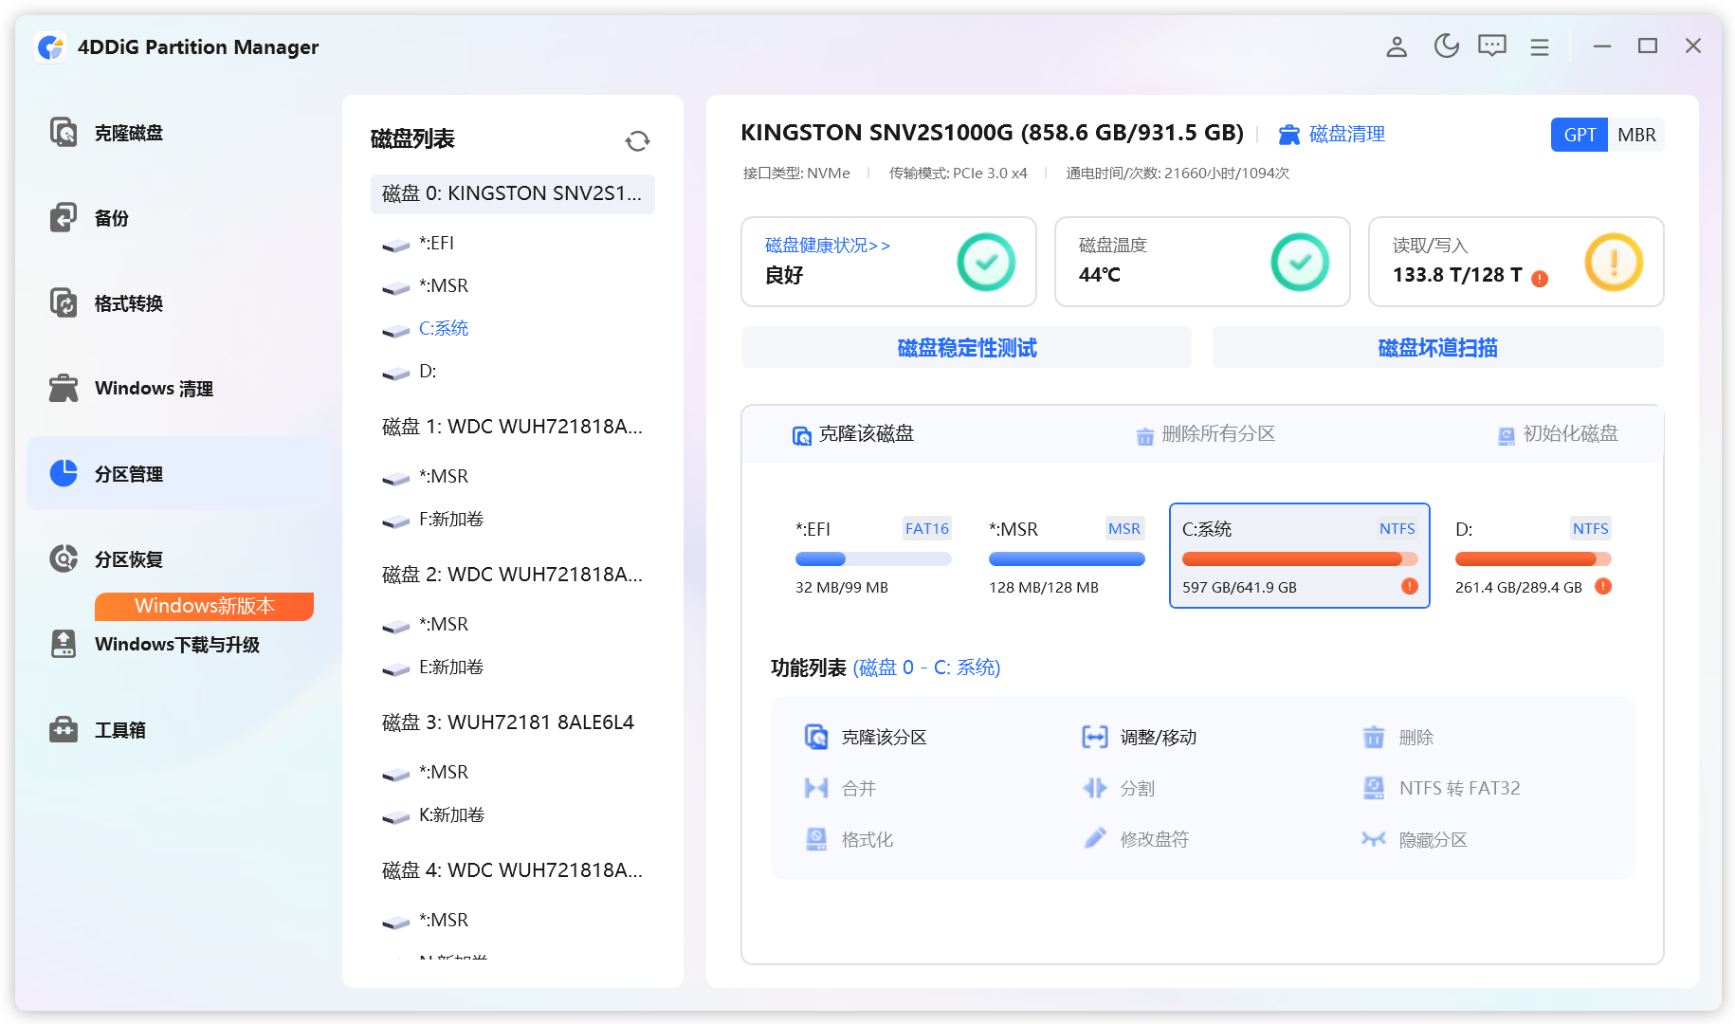This screenshot has width=1735, height=1024.
Task: Select D: partition in disk list
Action: [x=409, y=372]
